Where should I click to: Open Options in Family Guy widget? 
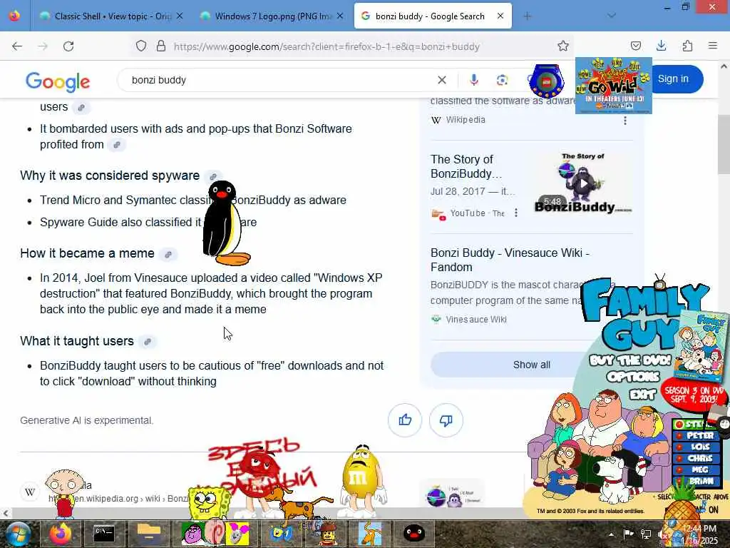(633, 377)
